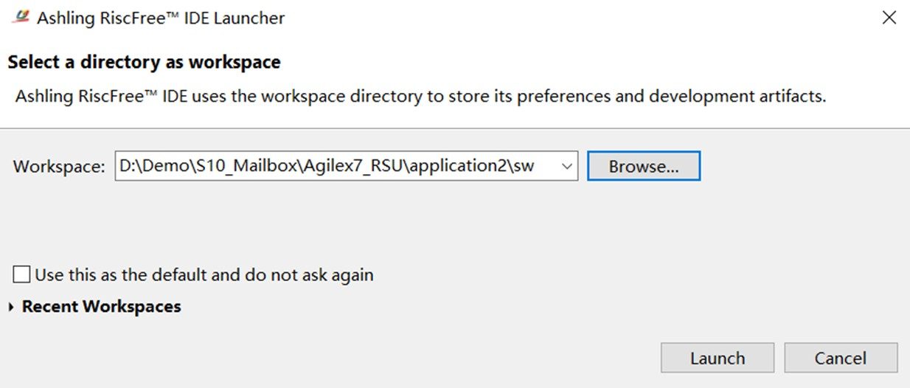Click the 'Use this as the default' label
Screen dimensions: 910x388
pos(204,275)
